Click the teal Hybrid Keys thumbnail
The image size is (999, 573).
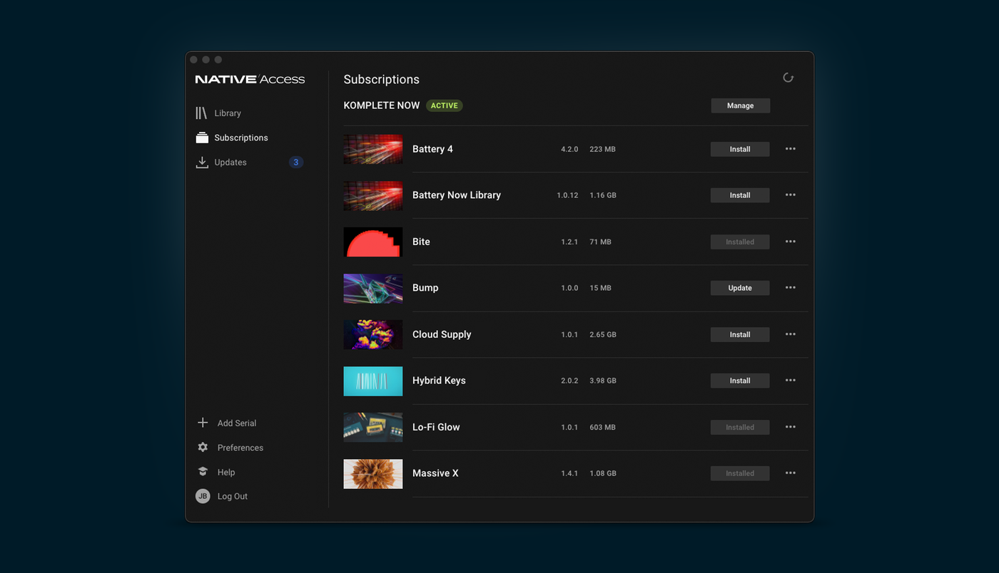(373, 381)
